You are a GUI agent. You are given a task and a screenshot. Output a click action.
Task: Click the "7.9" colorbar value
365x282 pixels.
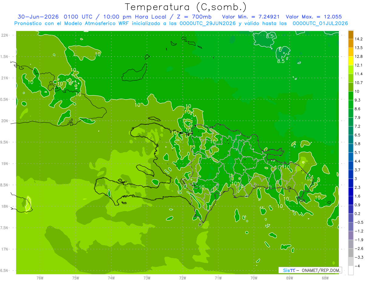pos(358,117)
